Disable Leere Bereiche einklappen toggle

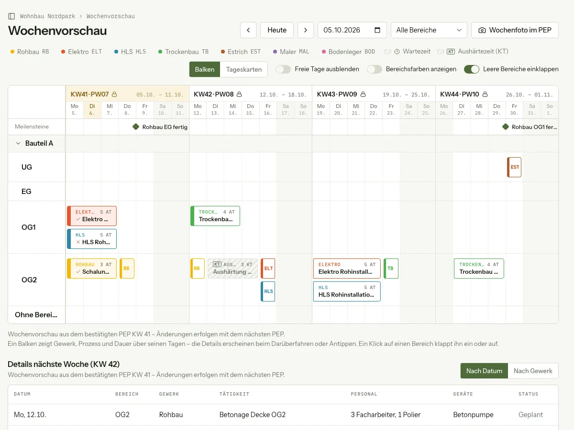[x=472, y=69]
